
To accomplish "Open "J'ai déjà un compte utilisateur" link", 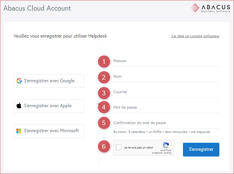I will click(195, 36).
